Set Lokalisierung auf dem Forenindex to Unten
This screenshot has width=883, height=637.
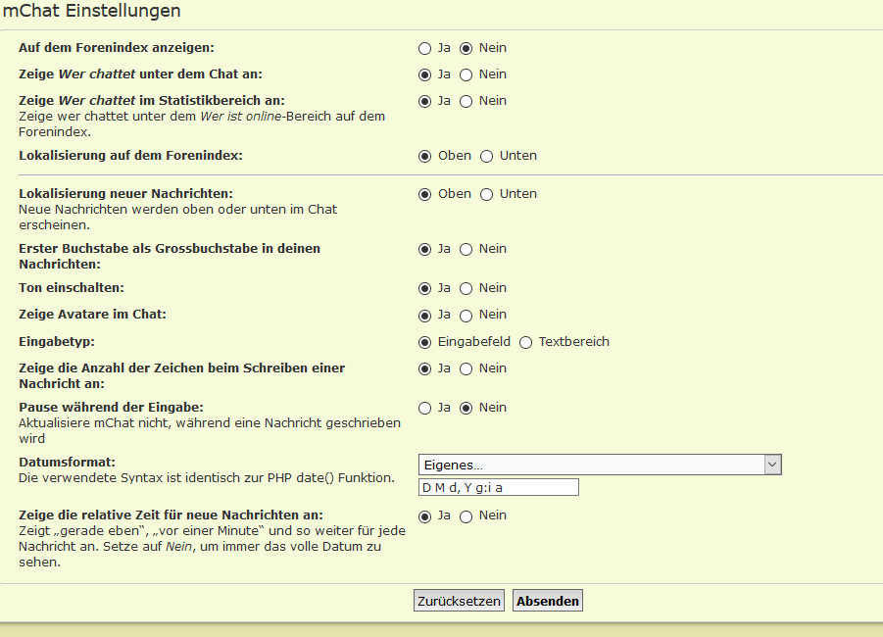click(x=487, y=156)
